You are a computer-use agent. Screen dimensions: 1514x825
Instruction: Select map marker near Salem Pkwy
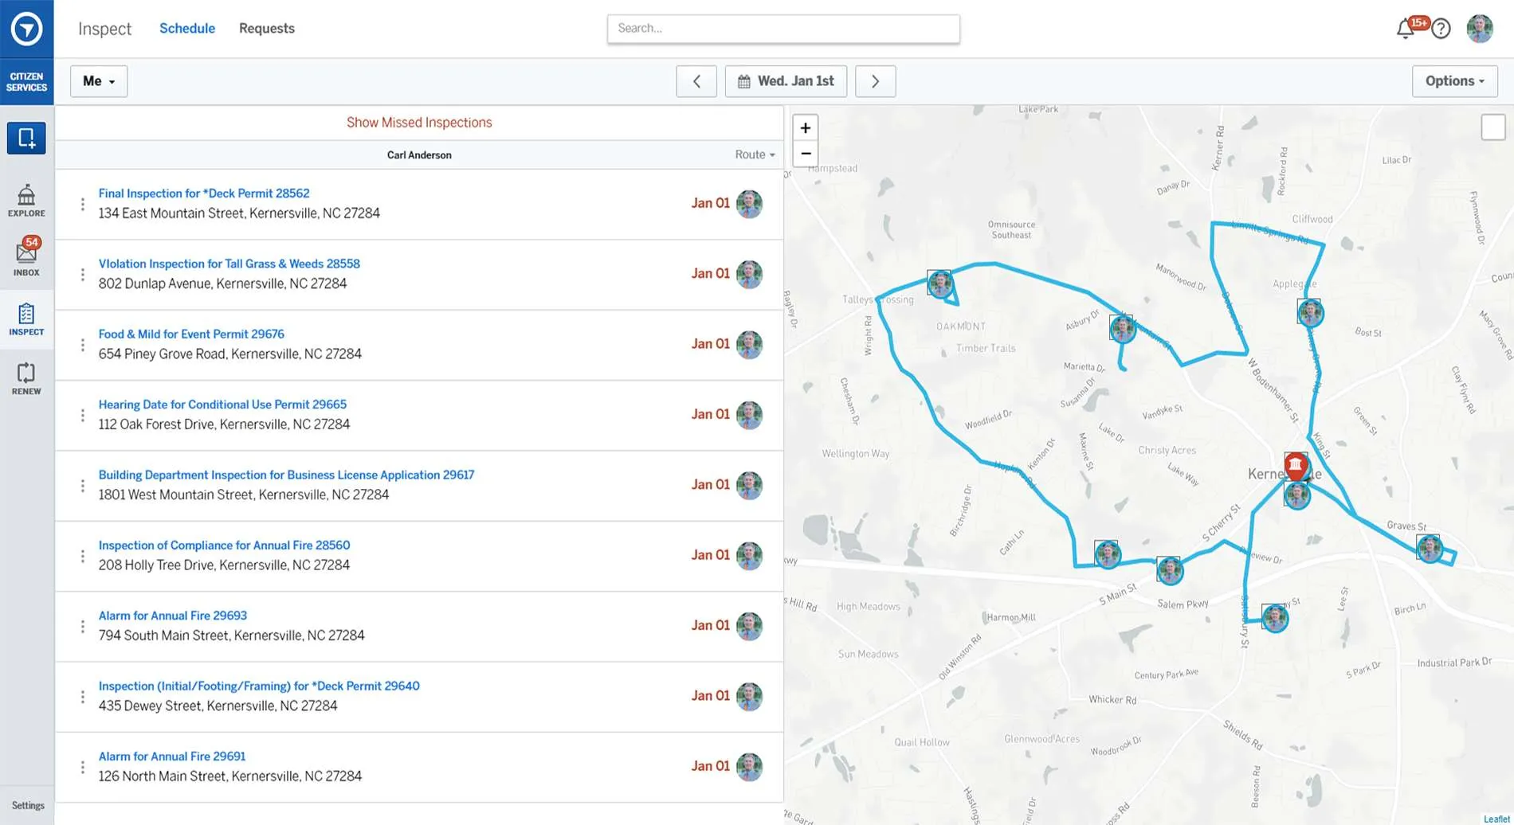pos(1170,570)
